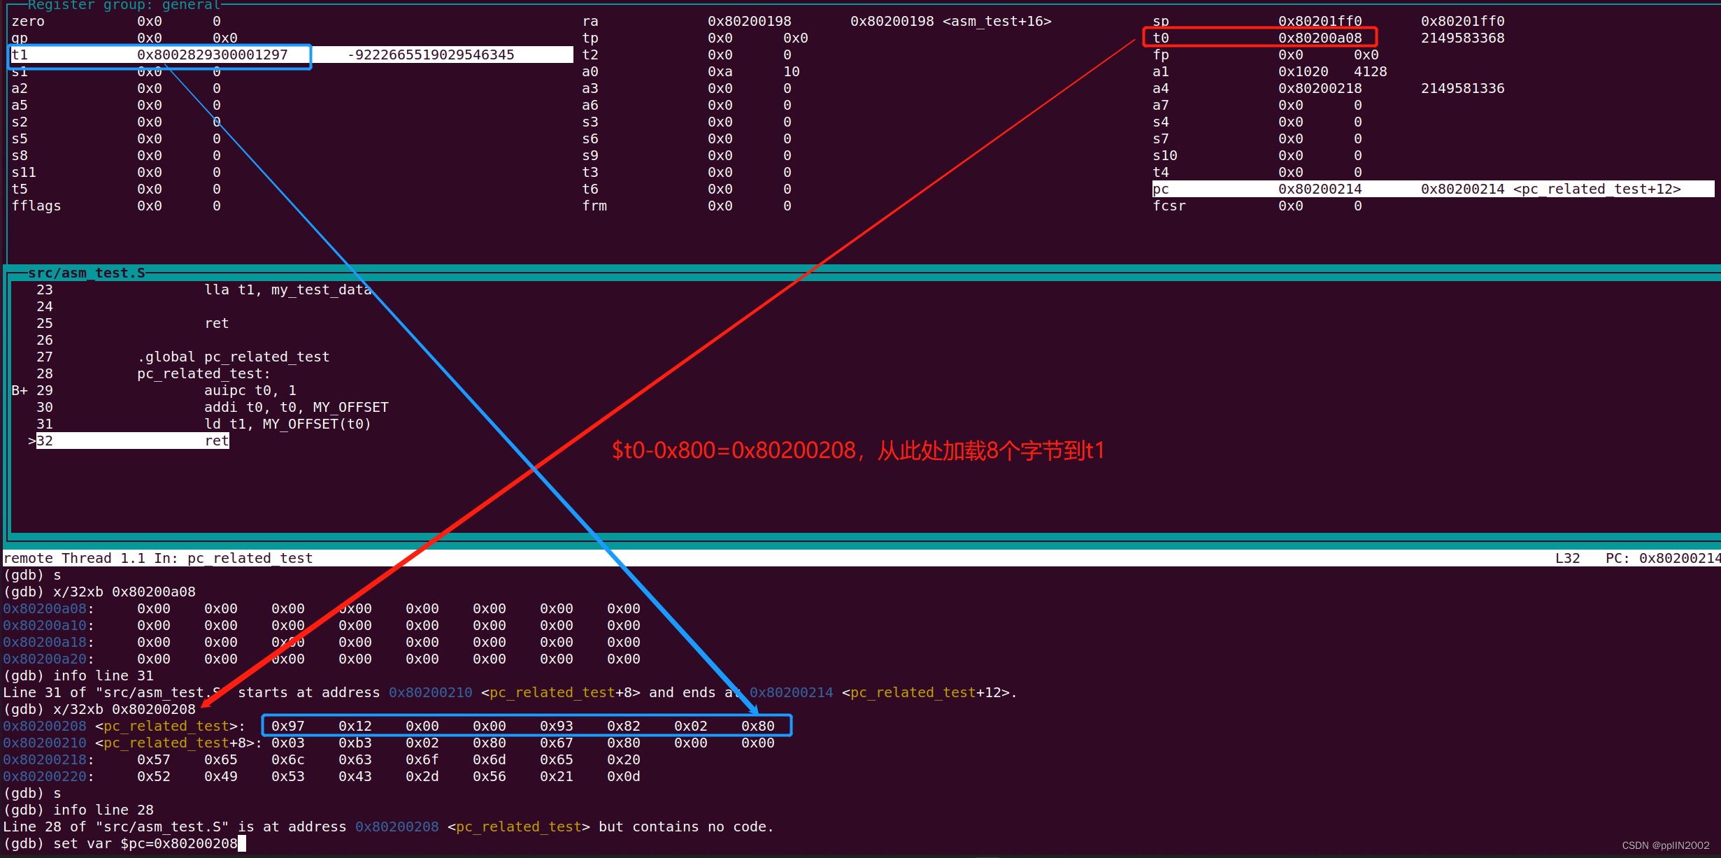
Task: Click the byte 0x97 in the blue-boxed memory row
Action: point(287,726)
